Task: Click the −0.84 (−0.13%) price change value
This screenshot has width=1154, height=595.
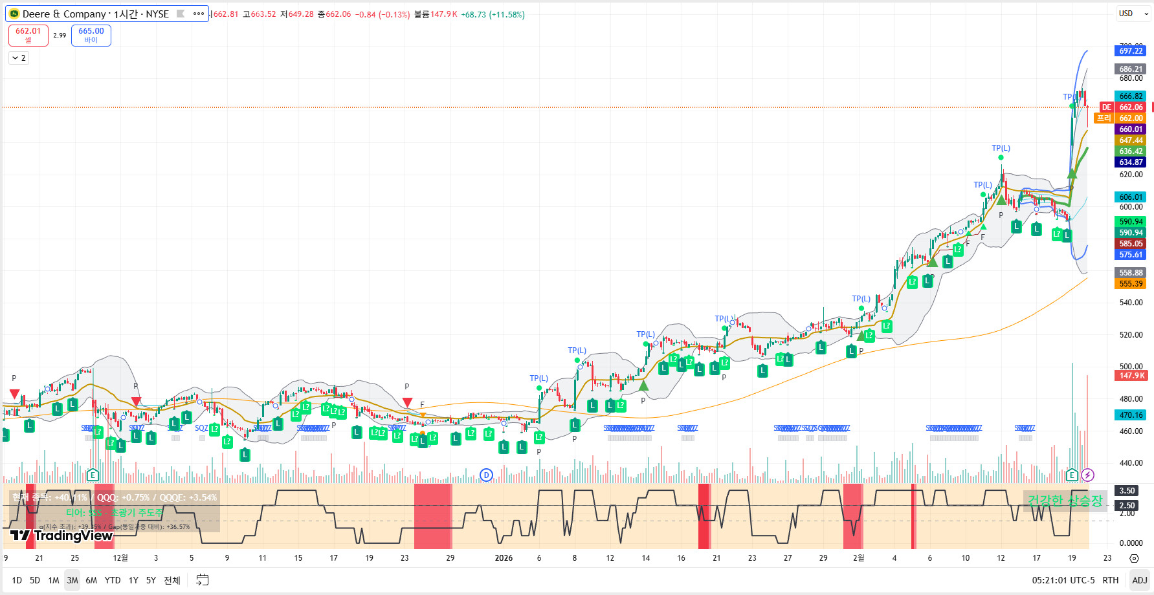Action: coord(383,14)
